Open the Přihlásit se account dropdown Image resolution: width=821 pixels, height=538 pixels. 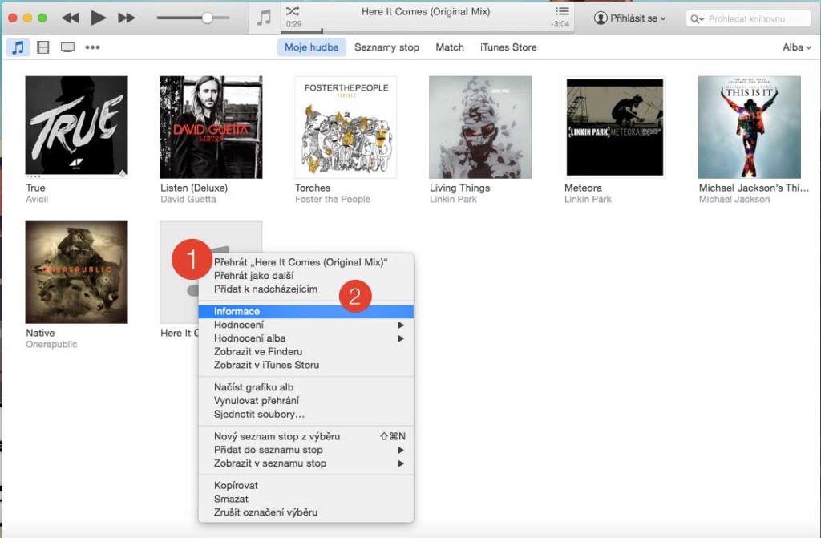click(630, 18)
